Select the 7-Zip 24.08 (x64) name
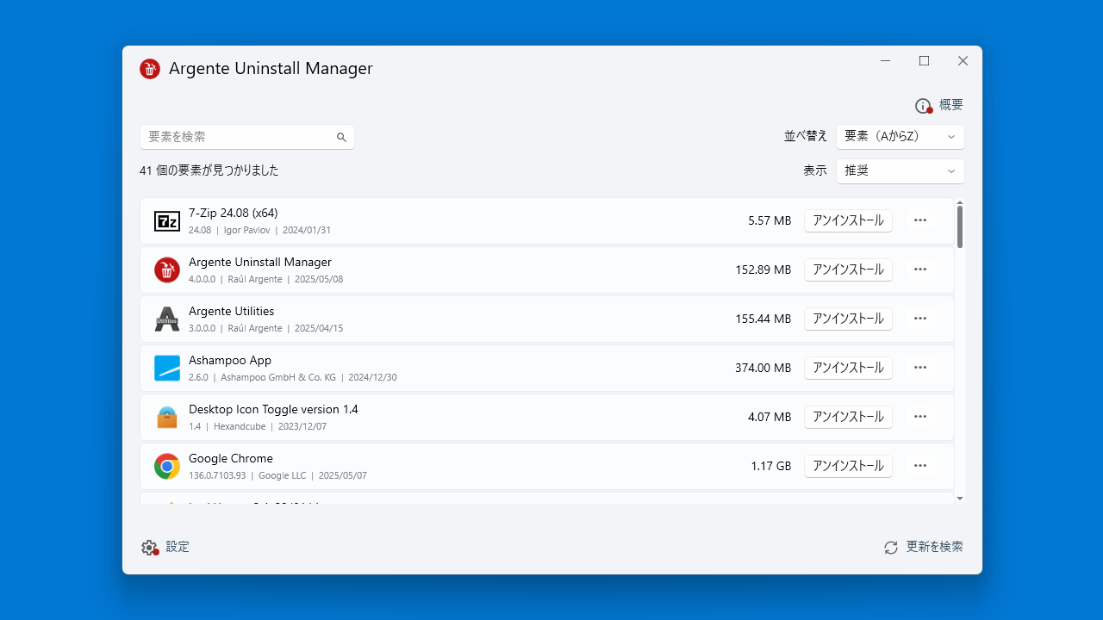 [233, 213]
